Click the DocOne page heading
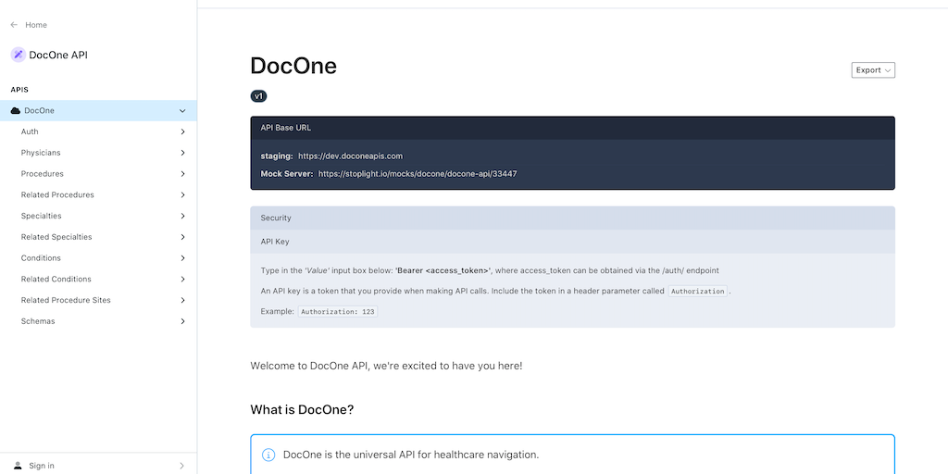 [x=293, y=66]
